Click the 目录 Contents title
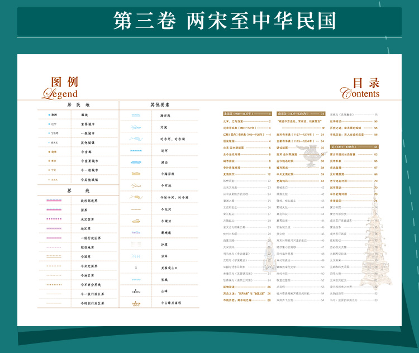419x353 pixels. tap(360, 88)
